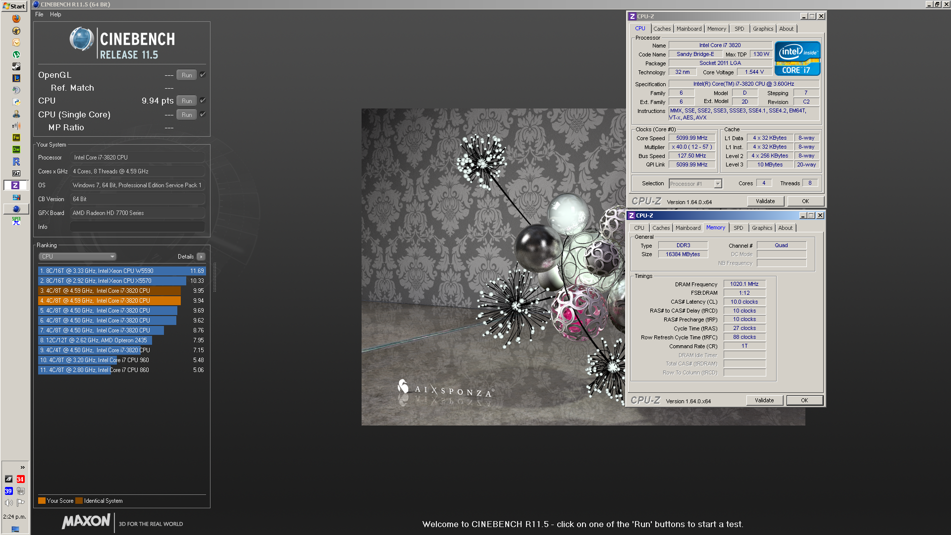Image resolution: width=951 pixels, height=535 pixels.
Task: Switch to Caches tab in upper CPU-Z
Action: pyautogui.click(x=662, y=29)
